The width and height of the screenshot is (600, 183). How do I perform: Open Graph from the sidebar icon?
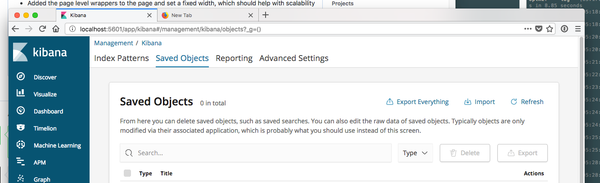tap(21, 179)
